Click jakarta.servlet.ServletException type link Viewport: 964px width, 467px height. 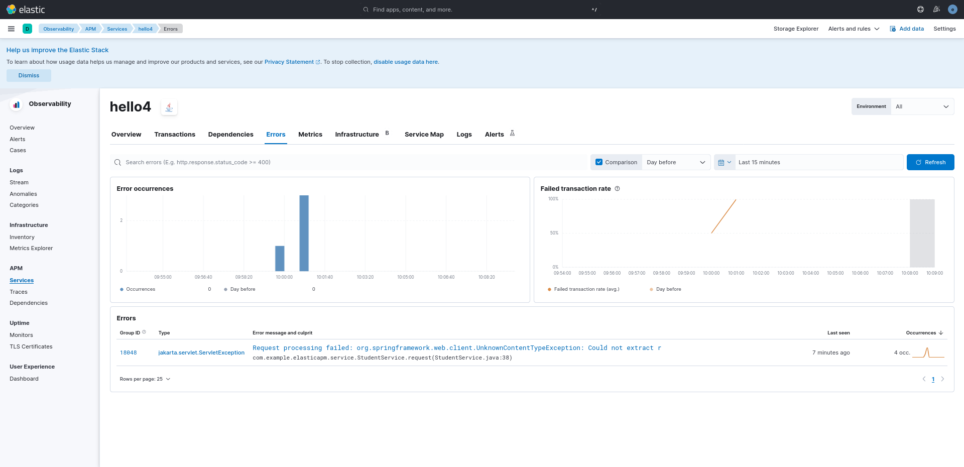(x=201, y=353)
